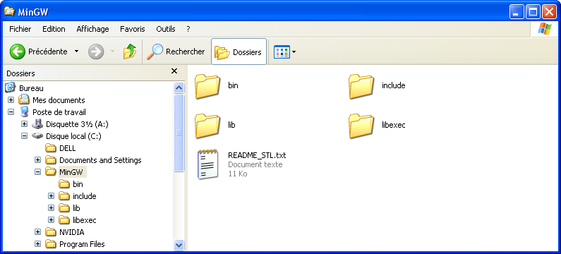The width and height of the screenshot is (561, 254).
Task: Expand the Program Files tree node
Action: (37, 244)
